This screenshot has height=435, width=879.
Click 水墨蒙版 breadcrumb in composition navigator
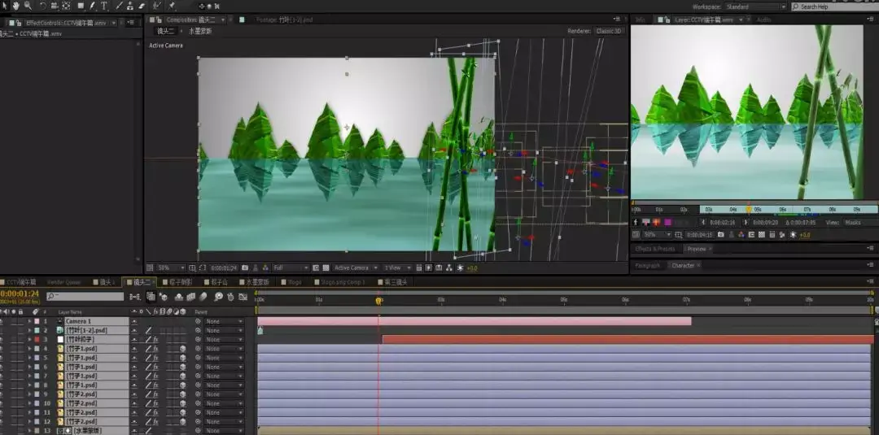pos(200,32)
